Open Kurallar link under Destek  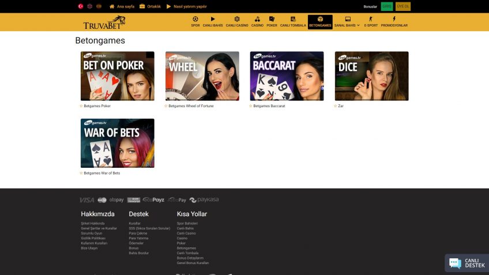(135, 224)
